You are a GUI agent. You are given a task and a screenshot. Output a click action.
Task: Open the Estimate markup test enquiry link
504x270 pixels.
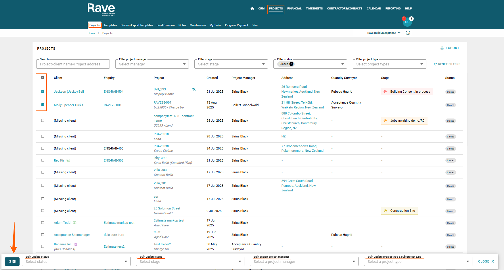[x=119, y=223]
